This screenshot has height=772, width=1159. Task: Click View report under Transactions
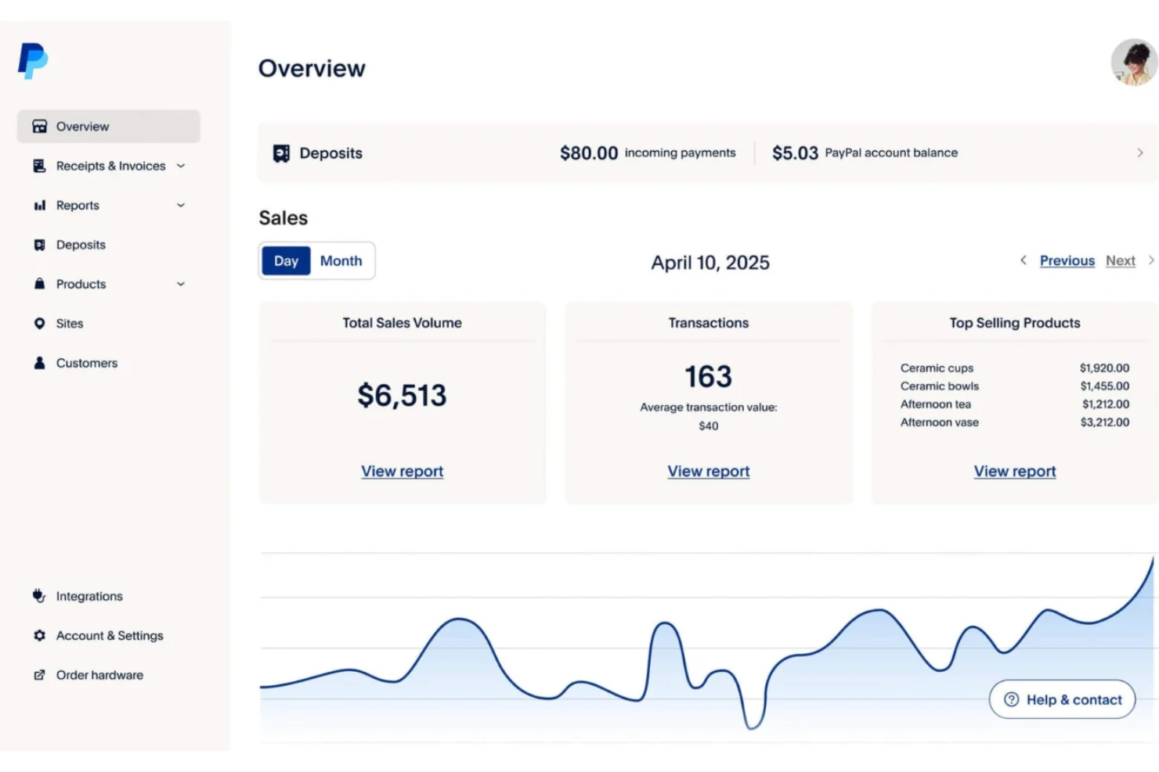tap(708, 471)
